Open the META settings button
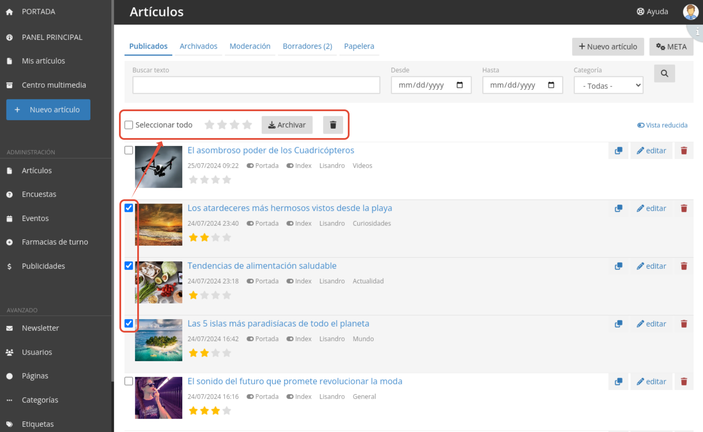This screenshot has height=432, width=703. pos(671,47)
